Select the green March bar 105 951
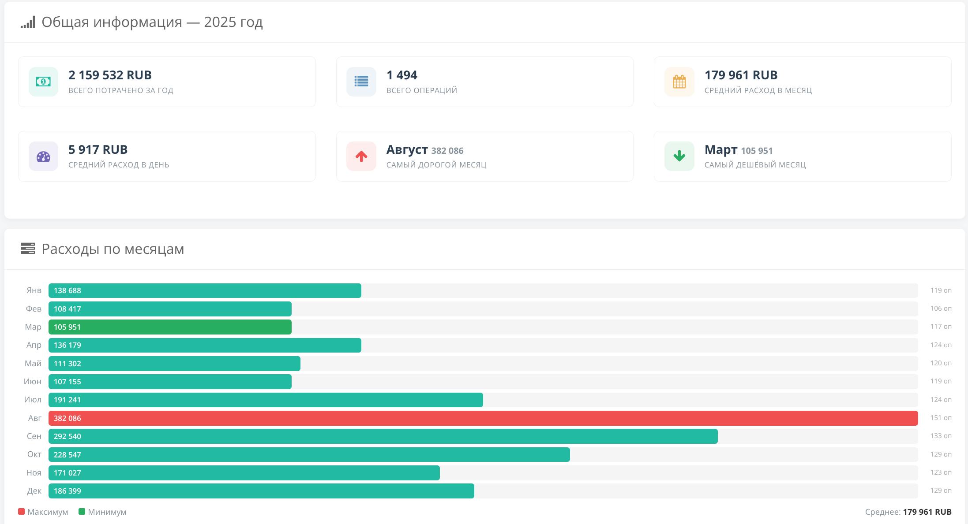968x524 pixels. [170, 327]
